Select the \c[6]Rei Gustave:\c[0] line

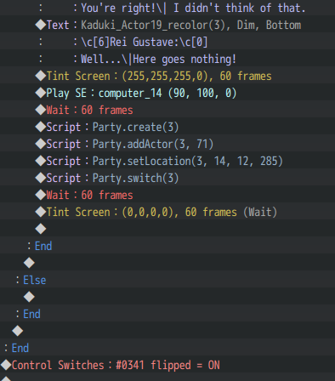click(x=167, y=42)
